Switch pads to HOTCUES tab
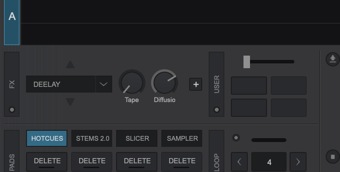 (47, 139)
